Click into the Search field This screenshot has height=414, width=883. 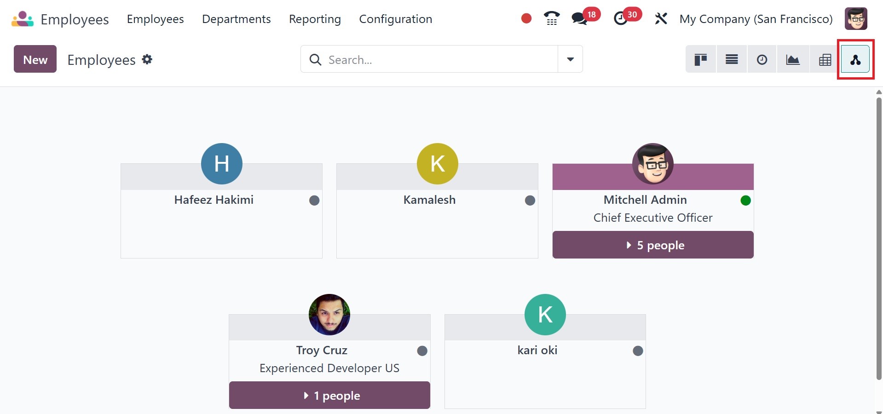point(437,59)
